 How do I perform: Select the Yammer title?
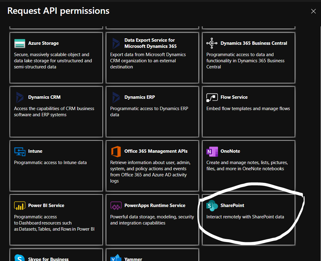133,259
